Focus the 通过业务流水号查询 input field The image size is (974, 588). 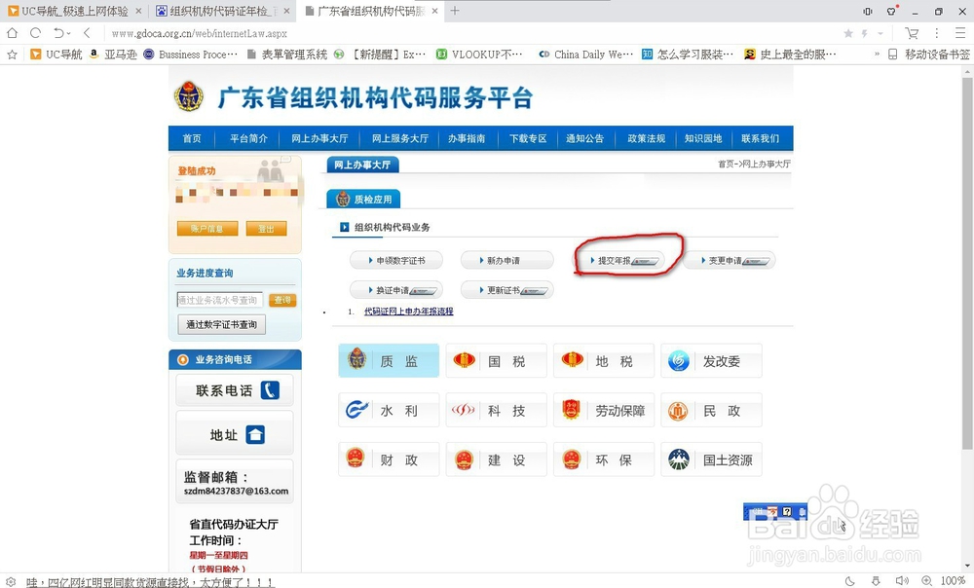coord(220,300)
